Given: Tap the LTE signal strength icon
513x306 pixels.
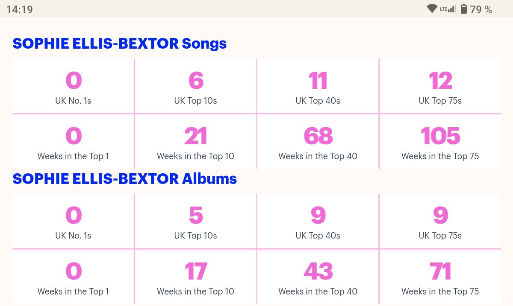Looking at the screenshot, I should tap(448, 9).
